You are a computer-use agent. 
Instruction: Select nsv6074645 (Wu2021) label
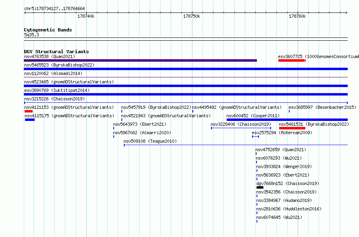tap(279, 217)
